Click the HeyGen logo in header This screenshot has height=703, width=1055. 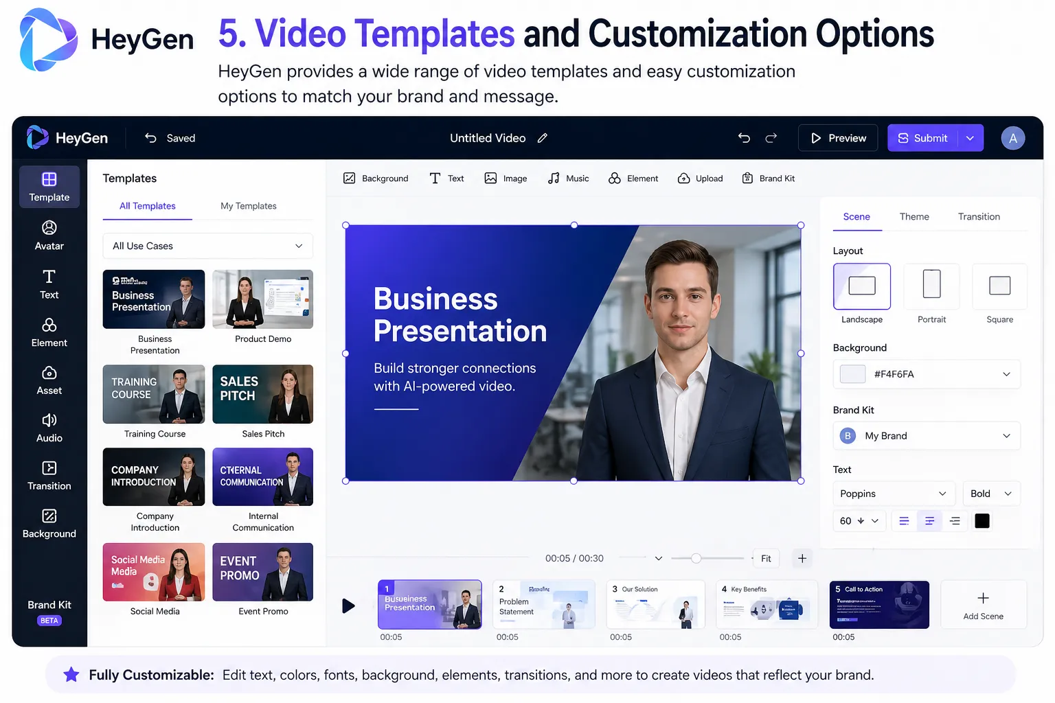click(67, 138)
